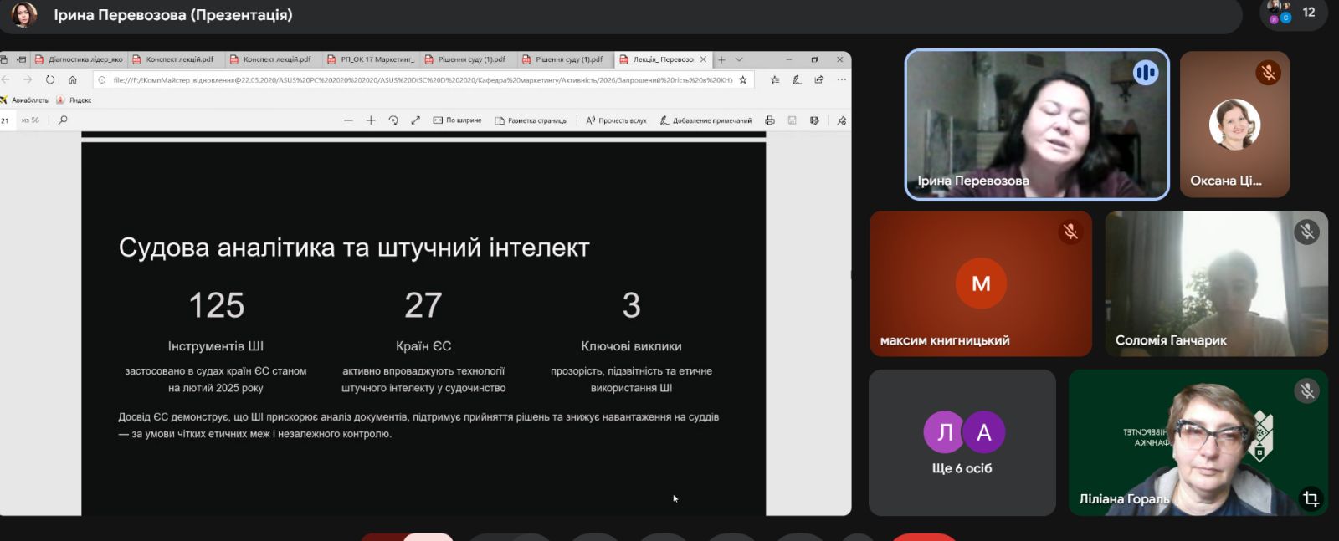Image resolution: width=1339 pixels, height=541 pixels.
Task: Open new browser tab with plus button
Action: [721, 59]
